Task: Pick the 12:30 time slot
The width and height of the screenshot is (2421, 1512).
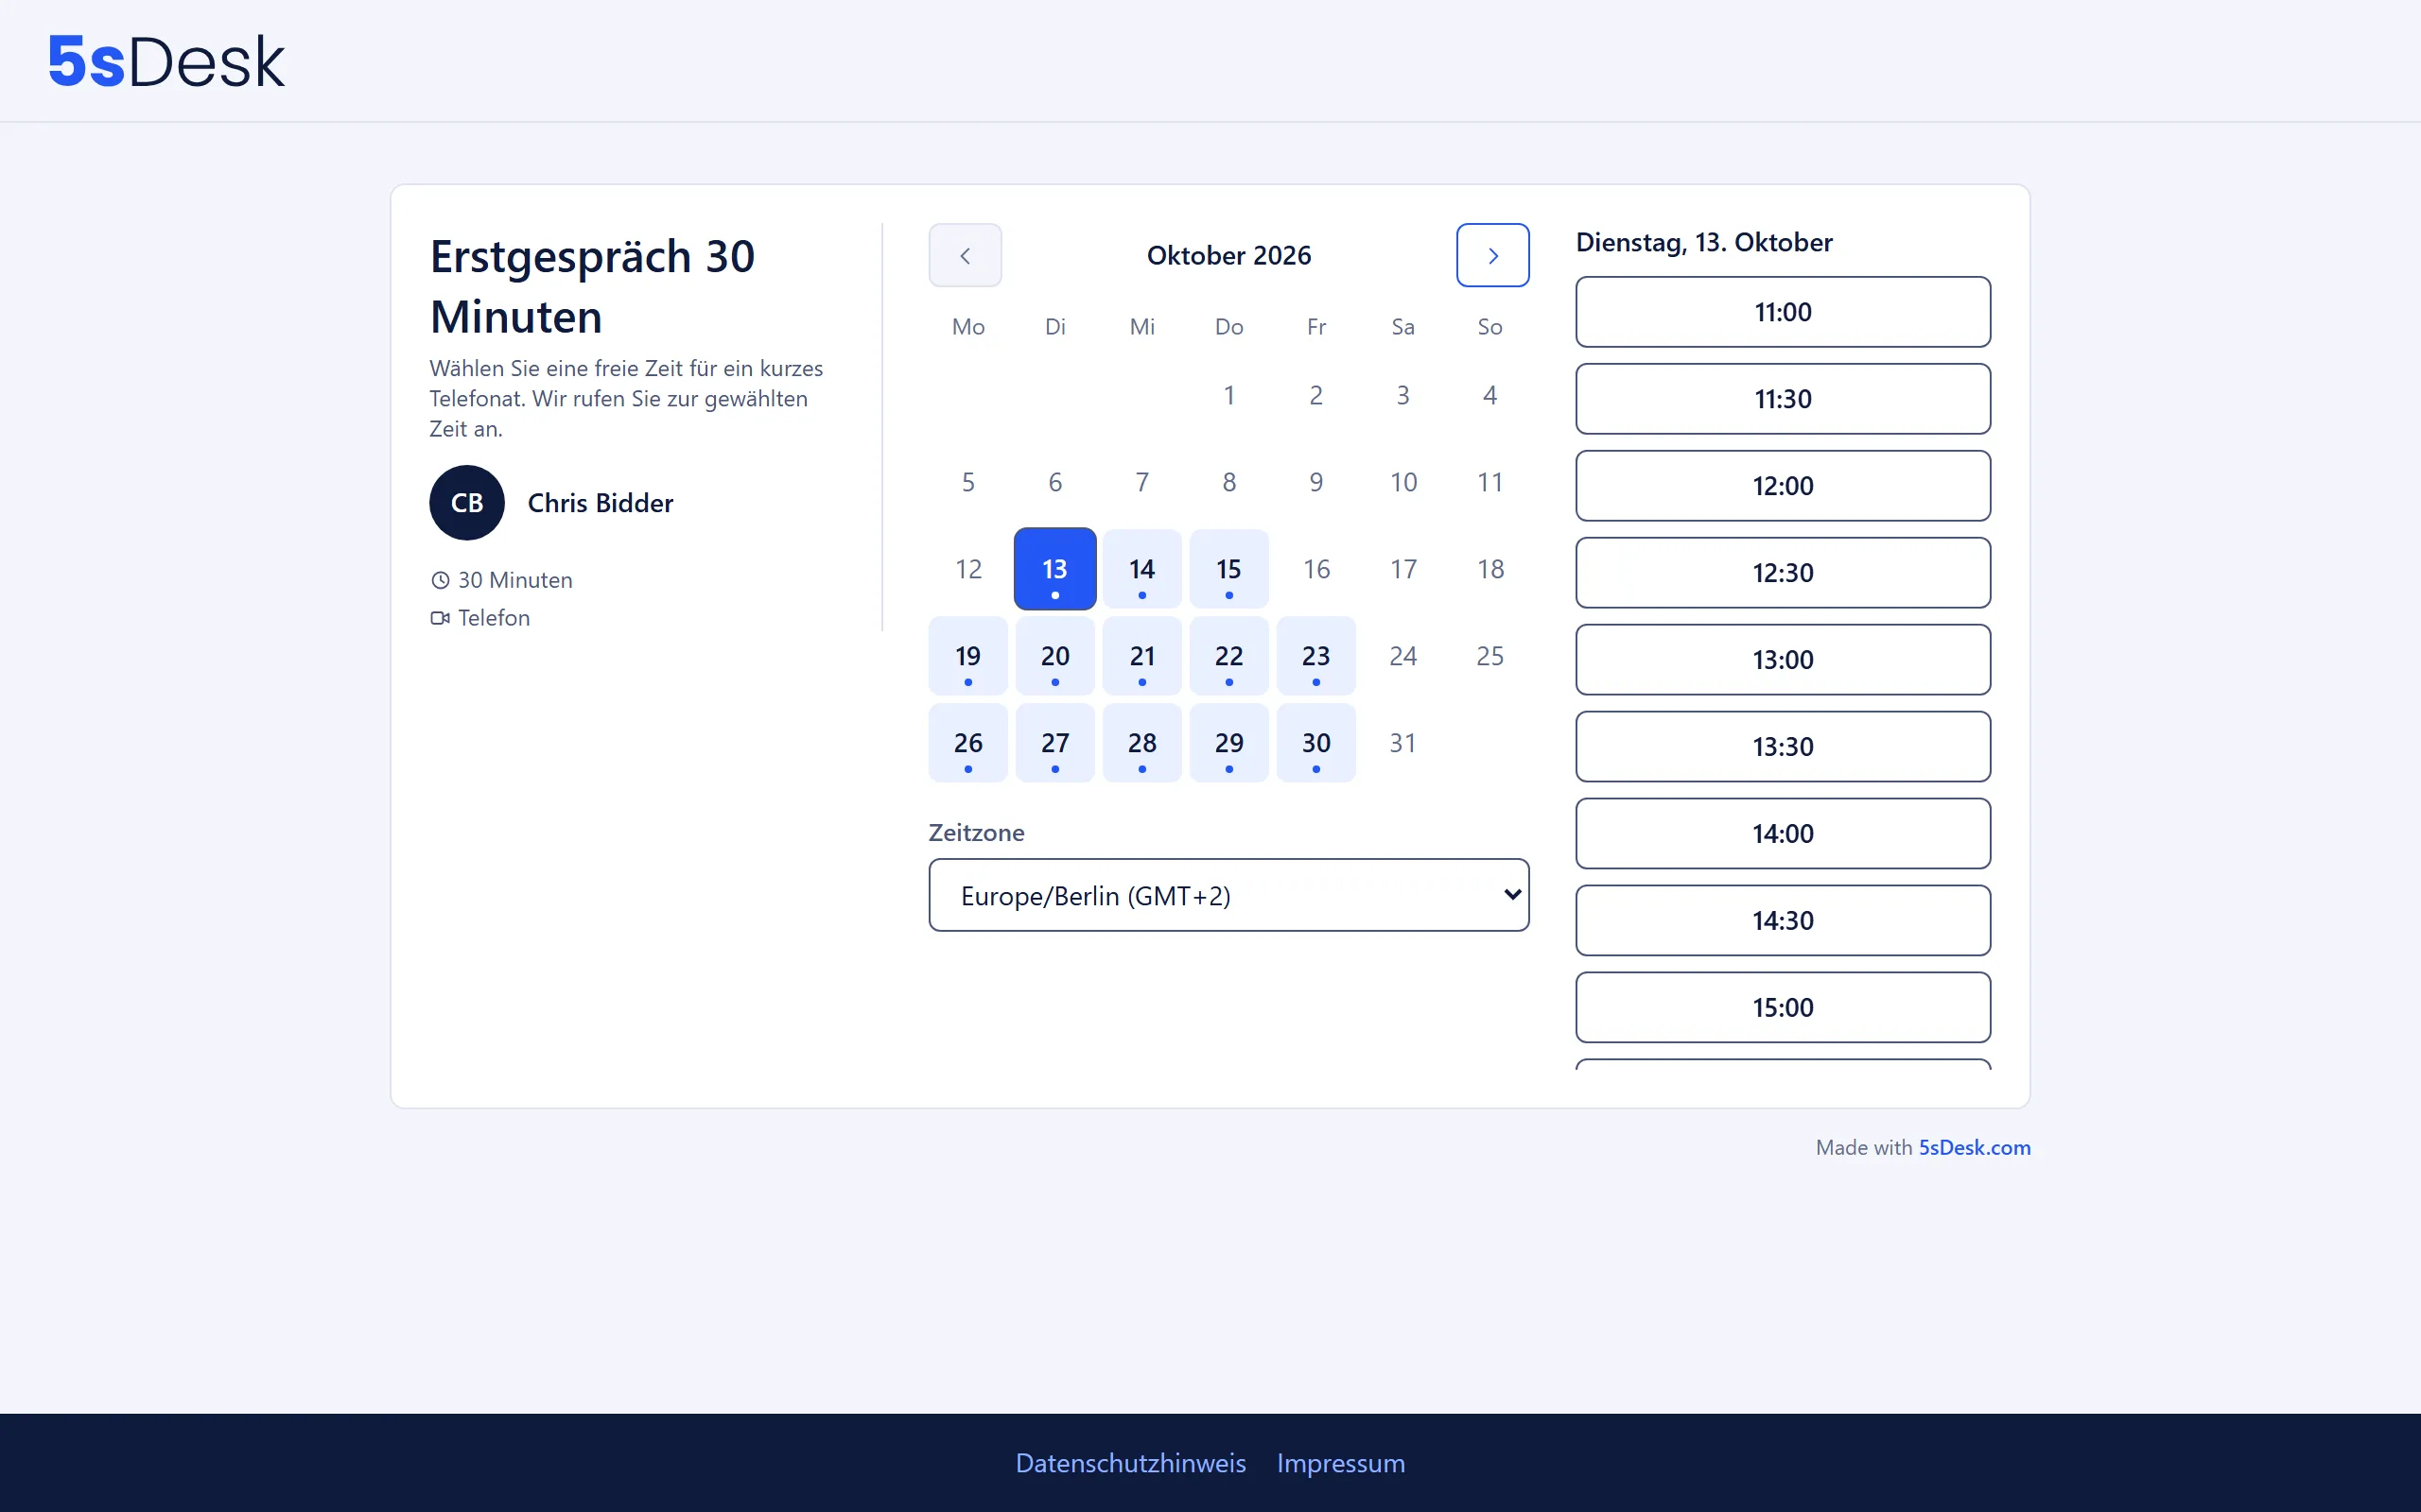Action: (x=1783, y=573)
